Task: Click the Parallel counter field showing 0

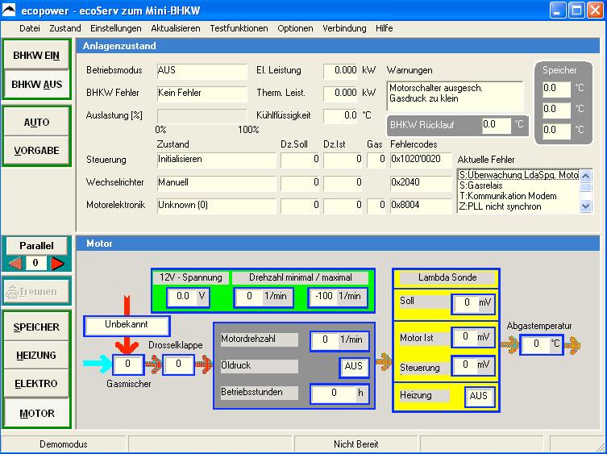Action: click(36, 263)
